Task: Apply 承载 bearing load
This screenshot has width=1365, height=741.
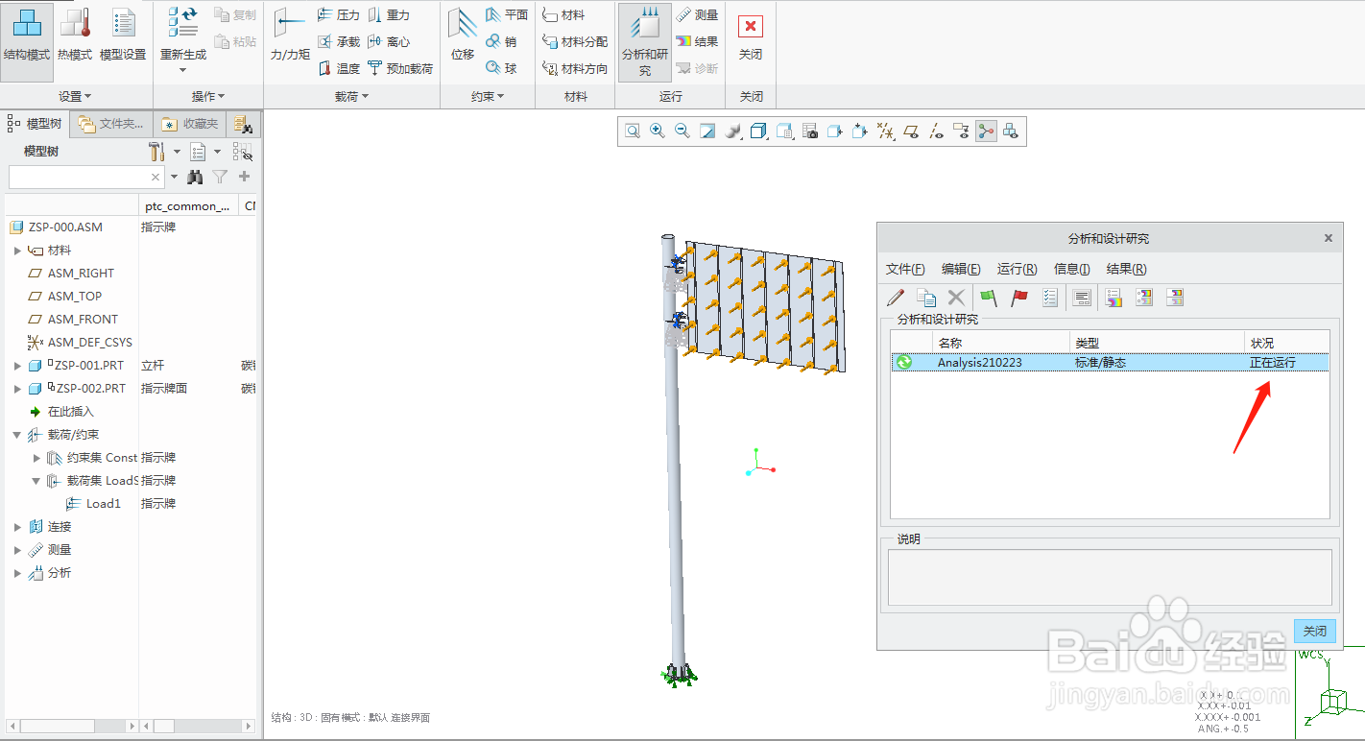Action: tap(339, 42)
